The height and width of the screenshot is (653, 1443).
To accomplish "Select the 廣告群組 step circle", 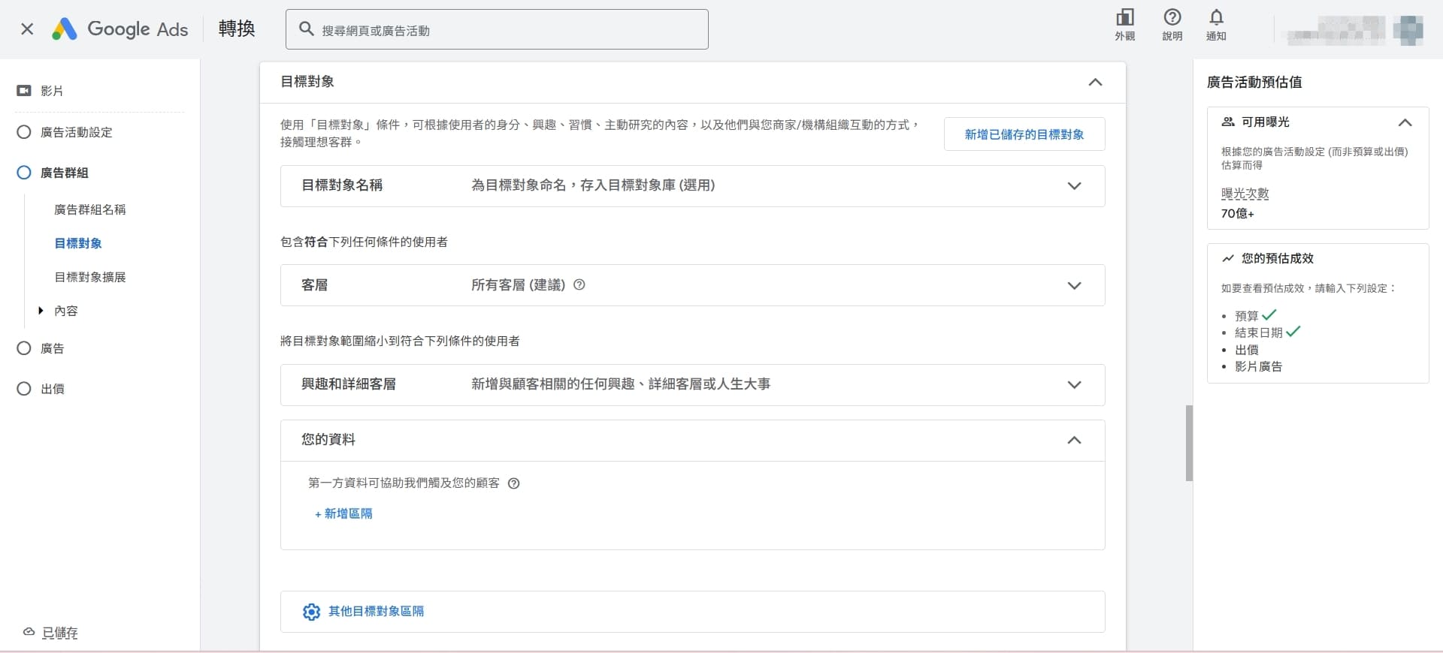I will (24, 173).
